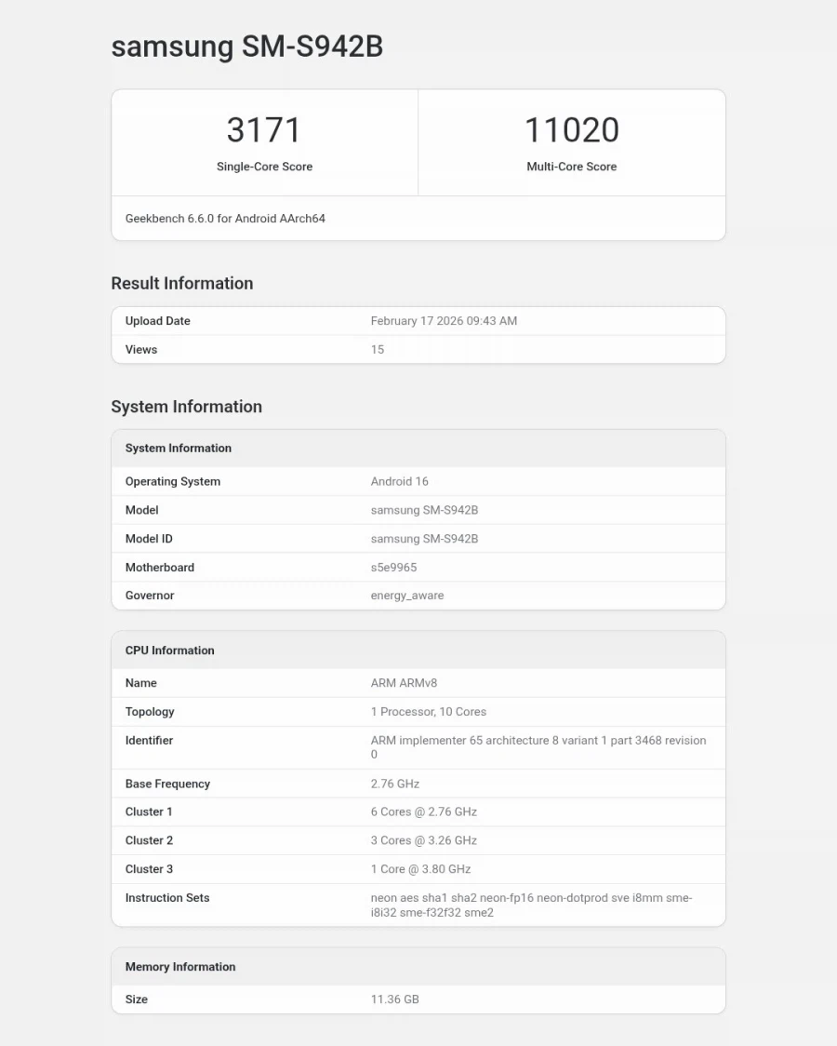Select the energy_aware governor value

[406, 596]
